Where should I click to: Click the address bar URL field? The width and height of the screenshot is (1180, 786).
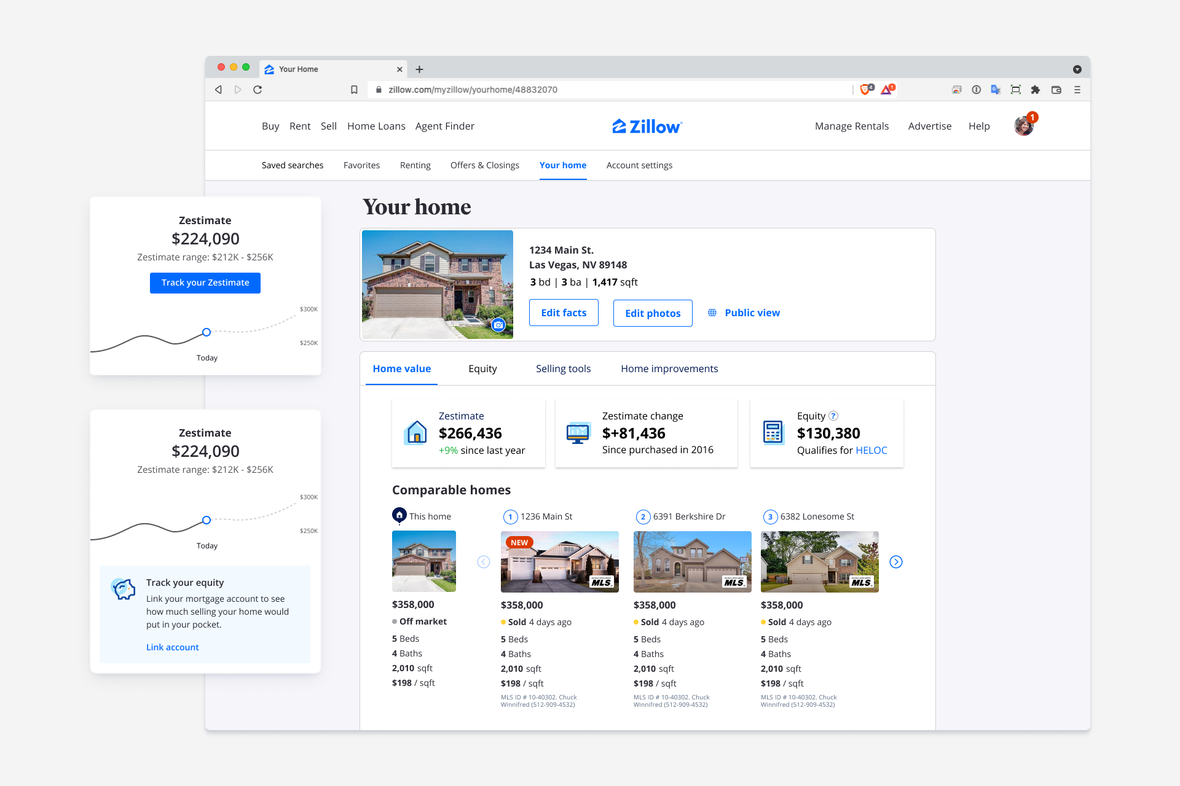click(x=608, y=90)
